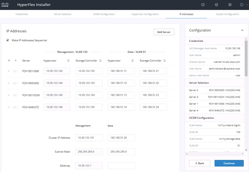Toggle locator switch for FCH1951V02W
The width and height of the screenshot is (249, 172).
click(15, 95)
